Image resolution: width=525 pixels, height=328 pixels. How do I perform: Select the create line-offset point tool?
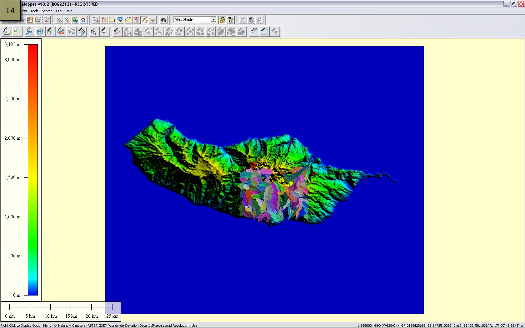click(104, 32)
